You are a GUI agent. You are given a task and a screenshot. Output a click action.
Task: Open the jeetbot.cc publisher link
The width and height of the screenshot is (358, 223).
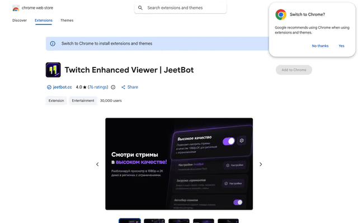click(x=62, y=87)
